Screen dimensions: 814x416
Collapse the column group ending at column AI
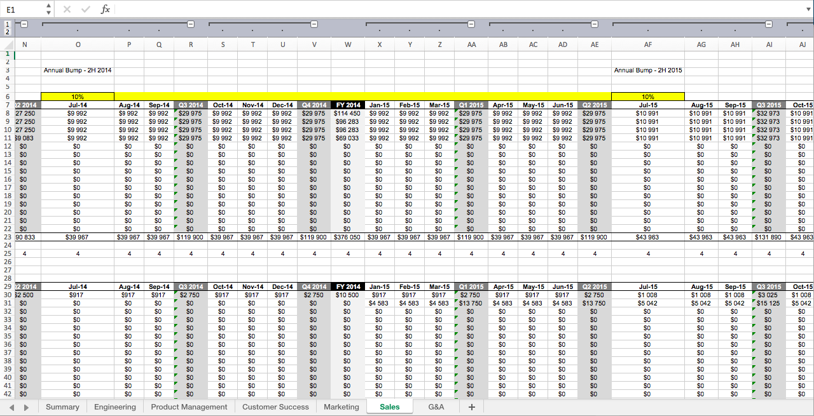(768, 24)
